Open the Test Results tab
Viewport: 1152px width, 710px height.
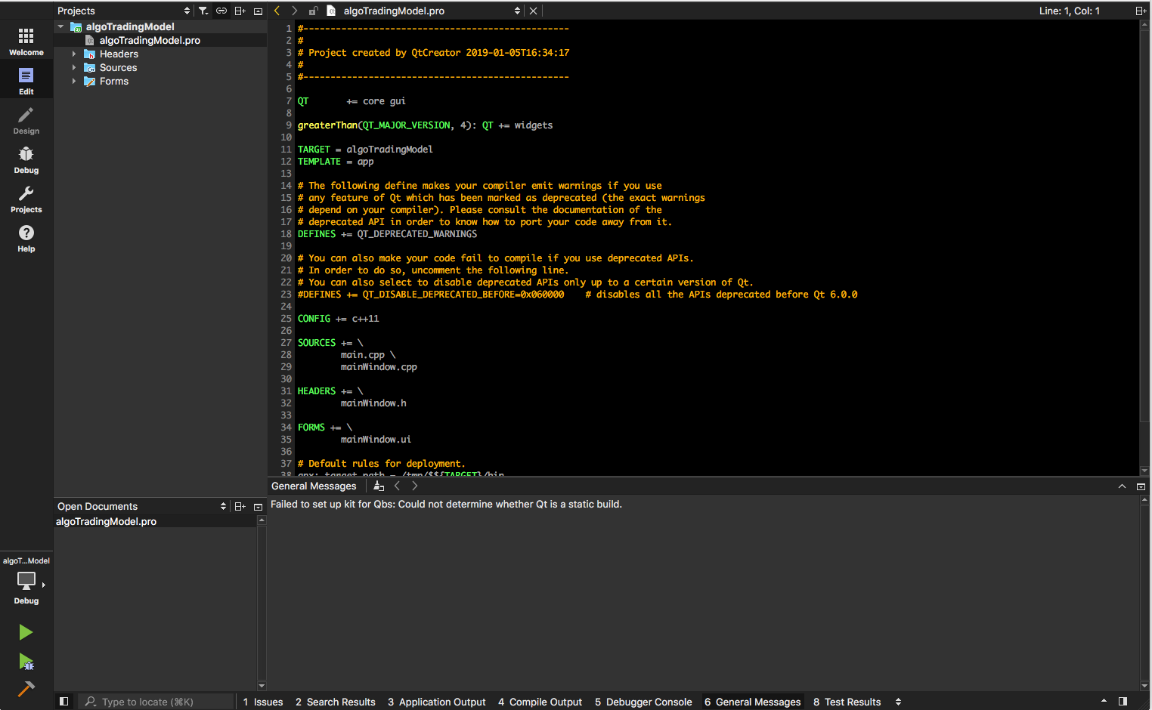[x=847, y=702]
